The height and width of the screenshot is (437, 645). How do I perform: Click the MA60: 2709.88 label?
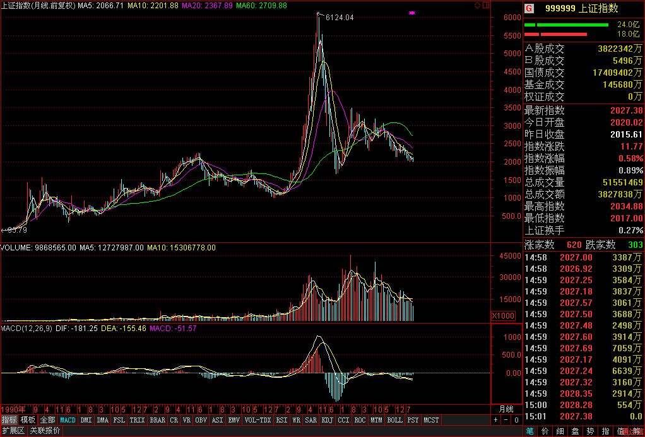point(261,6)
